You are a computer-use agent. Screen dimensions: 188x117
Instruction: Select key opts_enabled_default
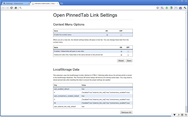click(x=61, y=89)
